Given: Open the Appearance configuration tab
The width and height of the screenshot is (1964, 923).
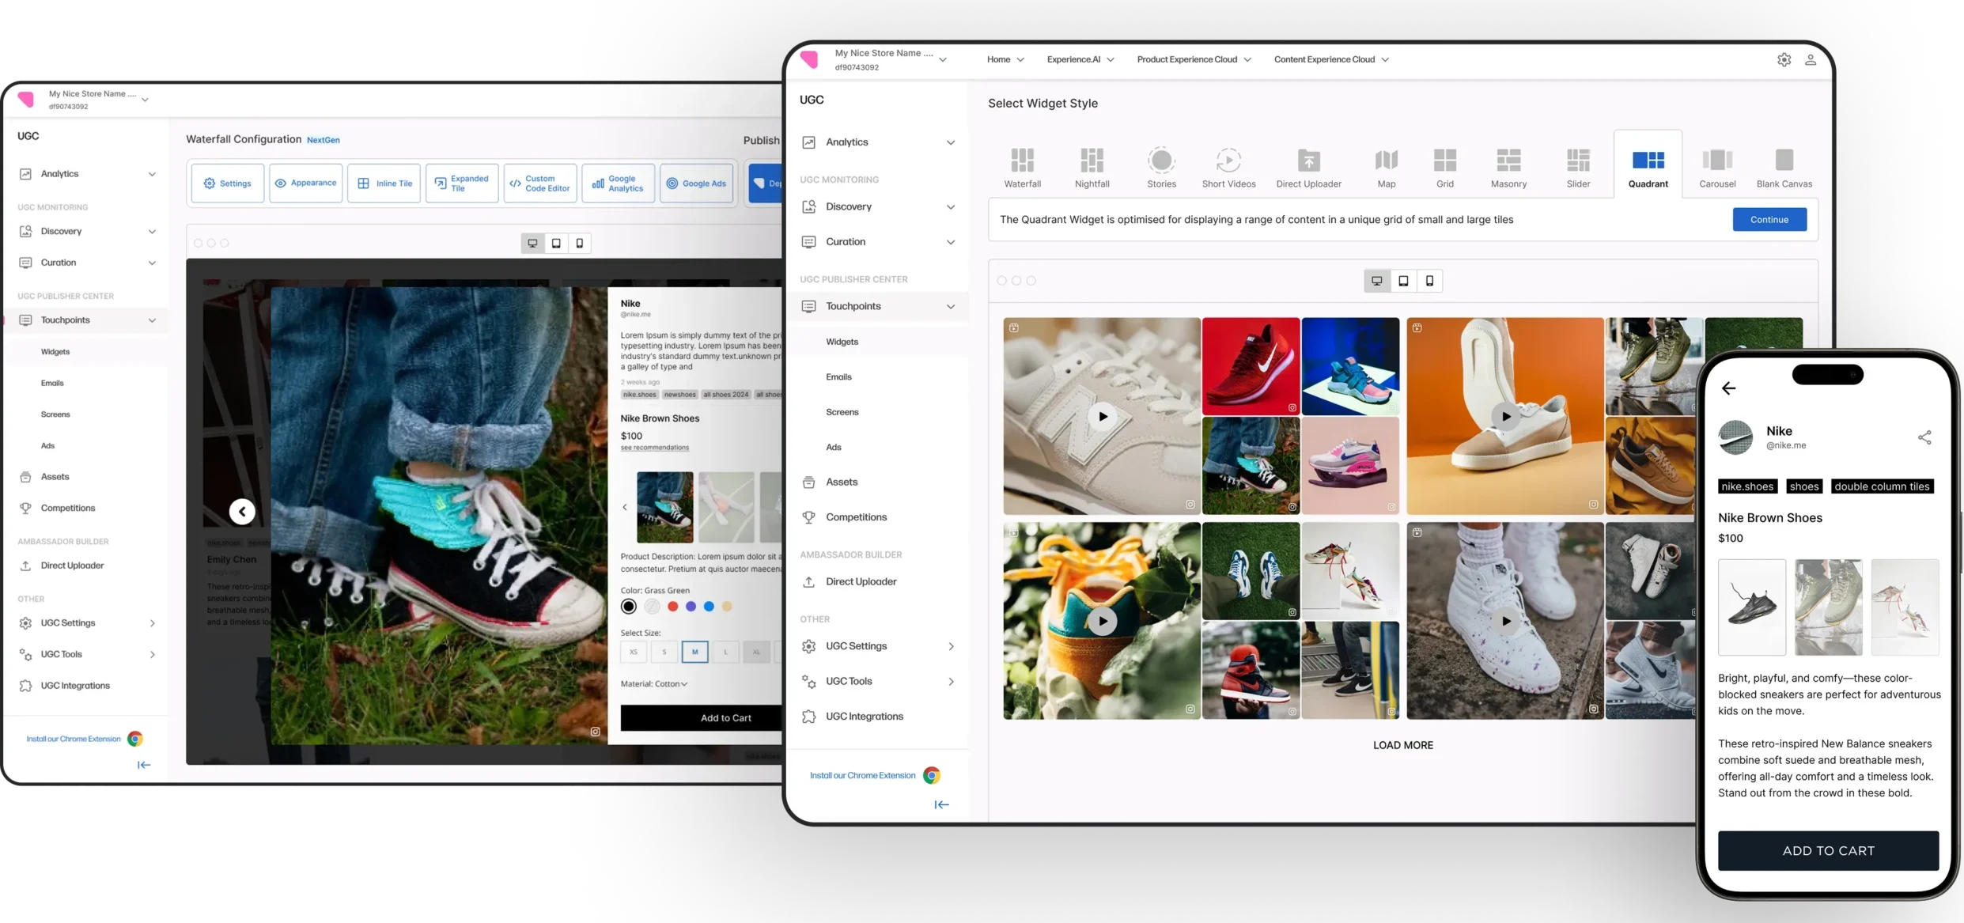Looking at the screenshot, I should click(305, 183).
